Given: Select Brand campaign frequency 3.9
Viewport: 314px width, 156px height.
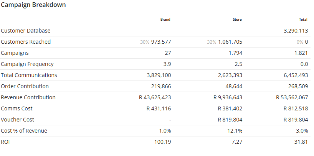Looking at the screenshot, I should click(167, 64).
